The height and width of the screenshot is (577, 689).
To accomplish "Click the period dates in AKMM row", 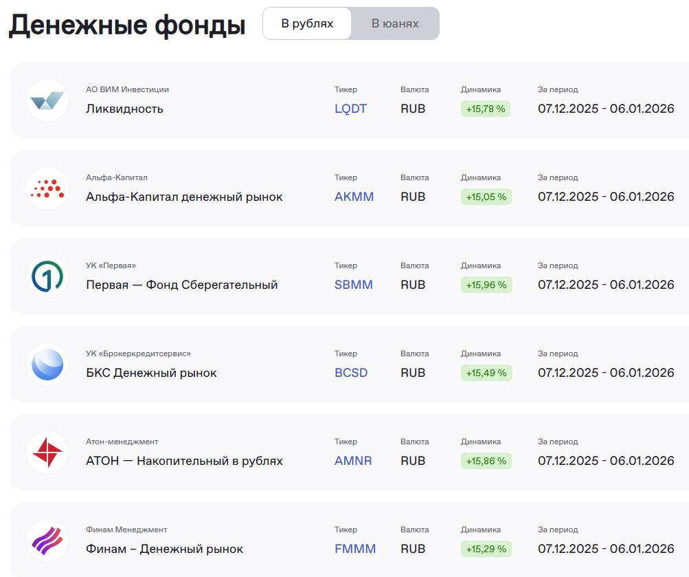I will (x=606, y=197).
